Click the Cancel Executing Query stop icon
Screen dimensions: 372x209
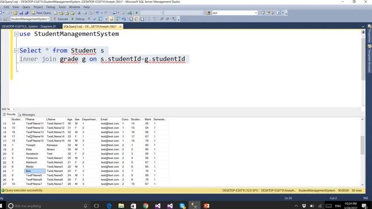pyautogui.click(x=89, y=19)
